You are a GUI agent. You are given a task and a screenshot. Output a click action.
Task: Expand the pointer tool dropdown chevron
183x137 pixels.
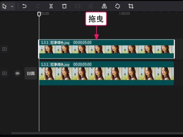coord(12,6)
